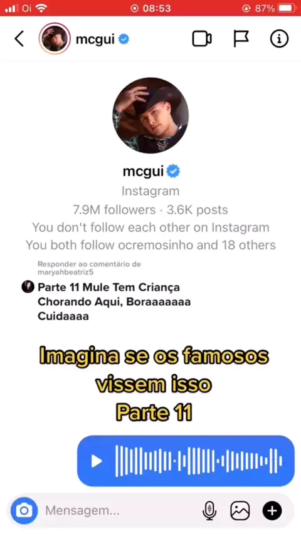The width and height of the screenshot is (301, 534).
Task: Tap the plus icon for more options
Action: [272, 511]
